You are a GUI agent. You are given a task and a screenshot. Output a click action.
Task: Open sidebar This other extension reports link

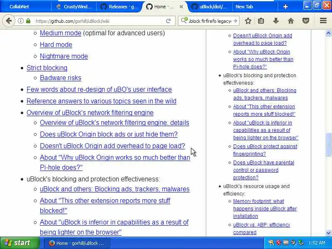pos(264,110)
